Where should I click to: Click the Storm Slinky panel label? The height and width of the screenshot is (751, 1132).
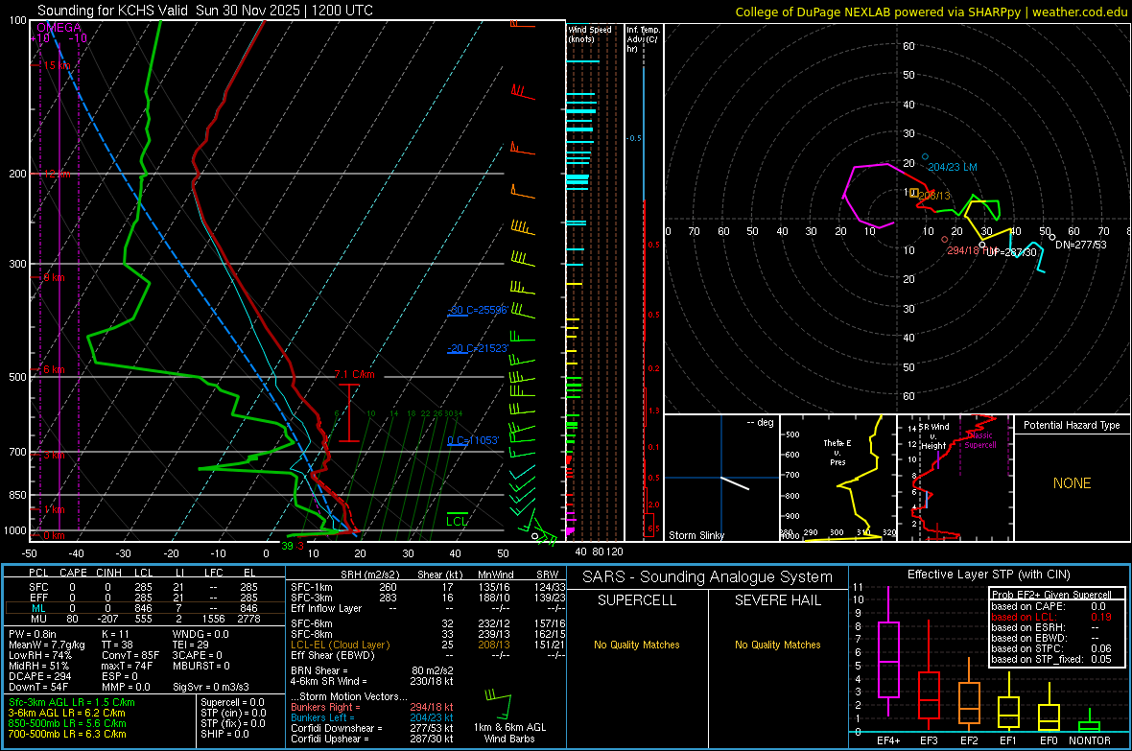point(696,535)
